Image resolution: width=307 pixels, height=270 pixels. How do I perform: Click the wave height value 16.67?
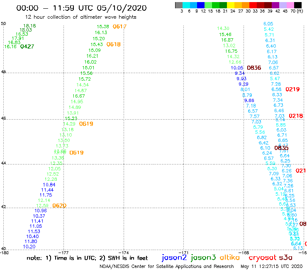[78, 96]
